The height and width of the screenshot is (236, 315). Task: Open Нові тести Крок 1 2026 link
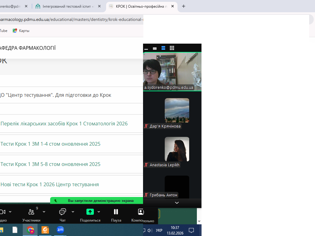(50, 184)
